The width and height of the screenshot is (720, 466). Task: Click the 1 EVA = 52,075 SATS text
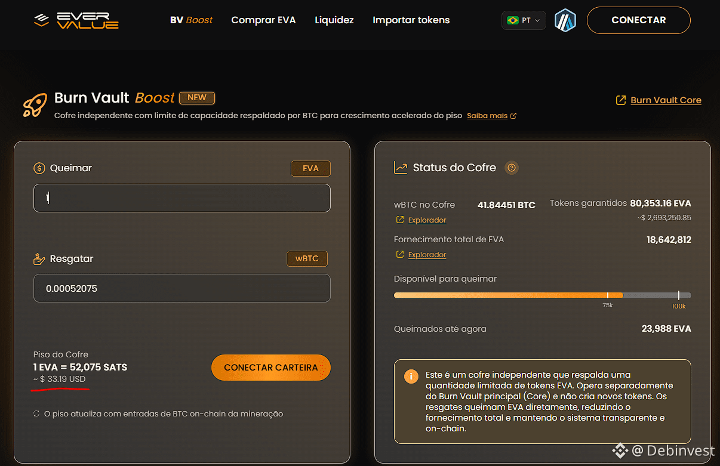click(81, 367)
